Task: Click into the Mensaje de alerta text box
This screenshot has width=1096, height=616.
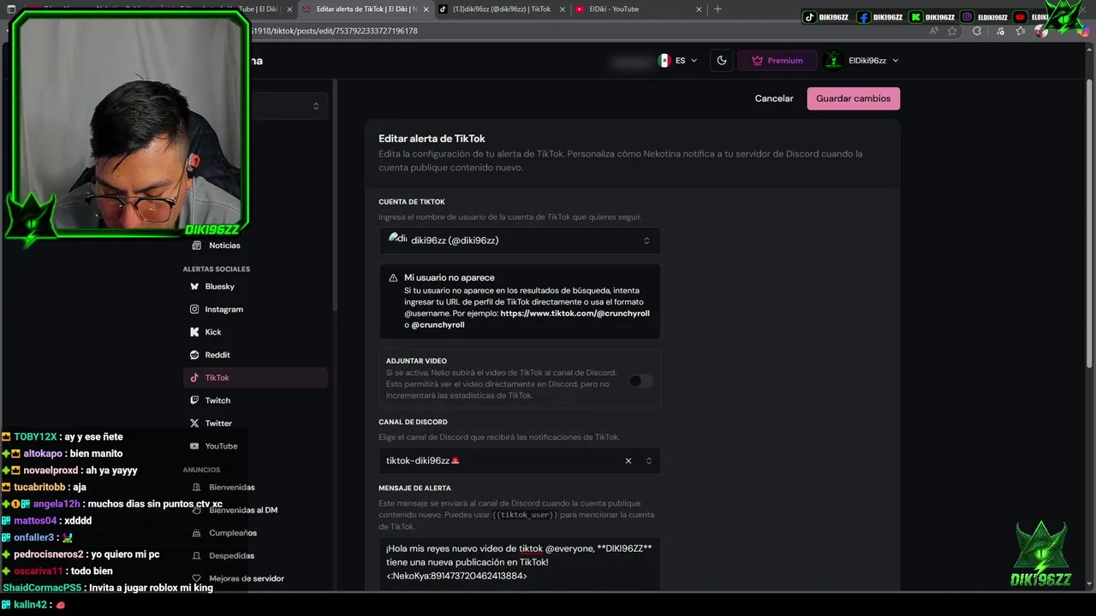Action: coord(520,563)
